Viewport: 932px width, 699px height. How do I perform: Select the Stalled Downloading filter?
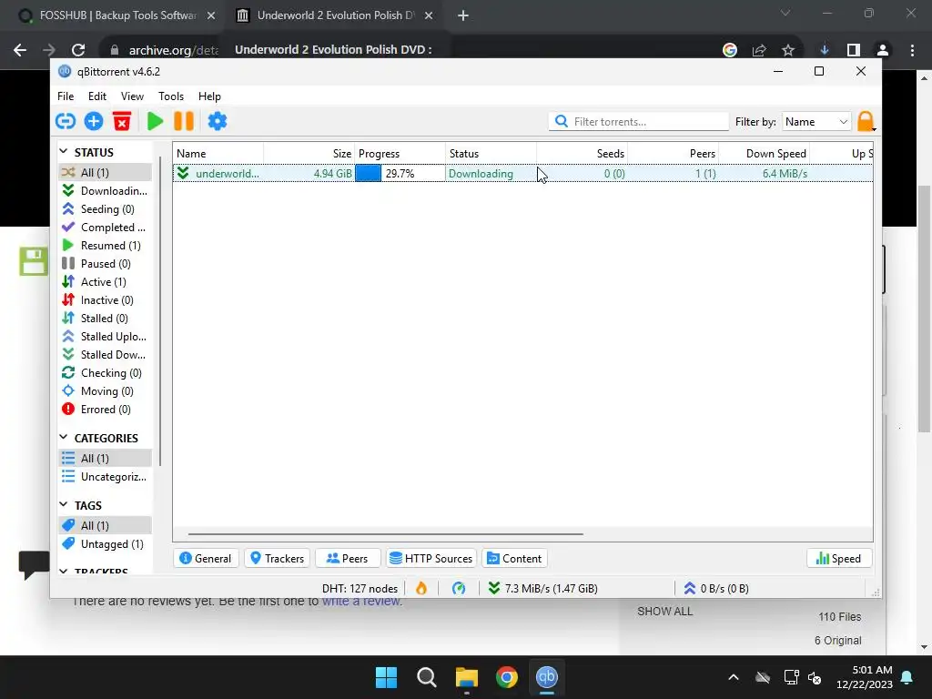pos(106,355)
